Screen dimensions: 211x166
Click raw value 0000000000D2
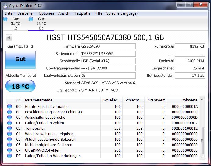[185, 123]
